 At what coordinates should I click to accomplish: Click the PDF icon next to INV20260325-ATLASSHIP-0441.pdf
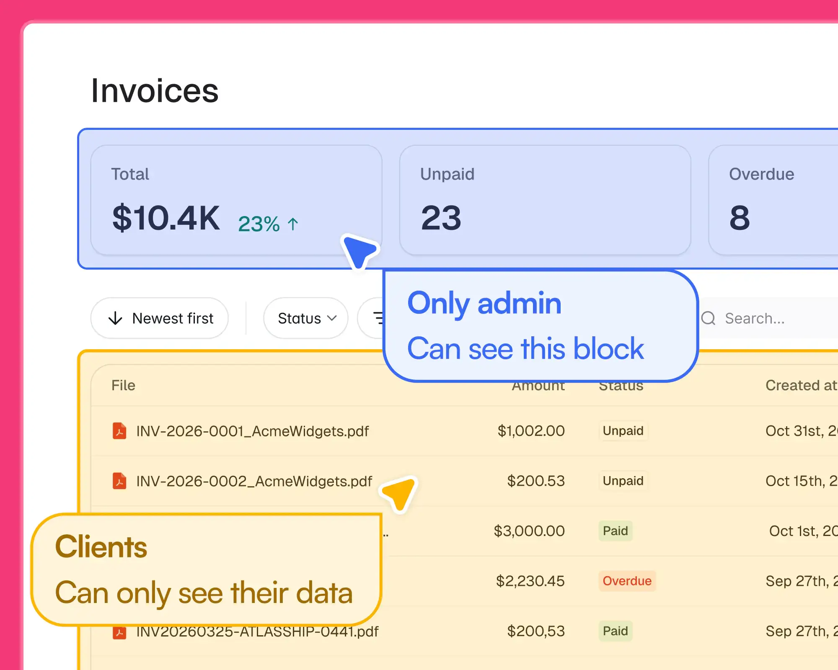119,631
